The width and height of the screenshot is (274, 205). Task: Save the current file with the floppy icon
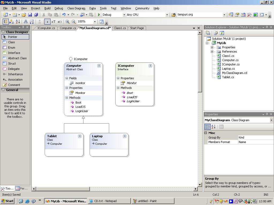coord(30,15)
